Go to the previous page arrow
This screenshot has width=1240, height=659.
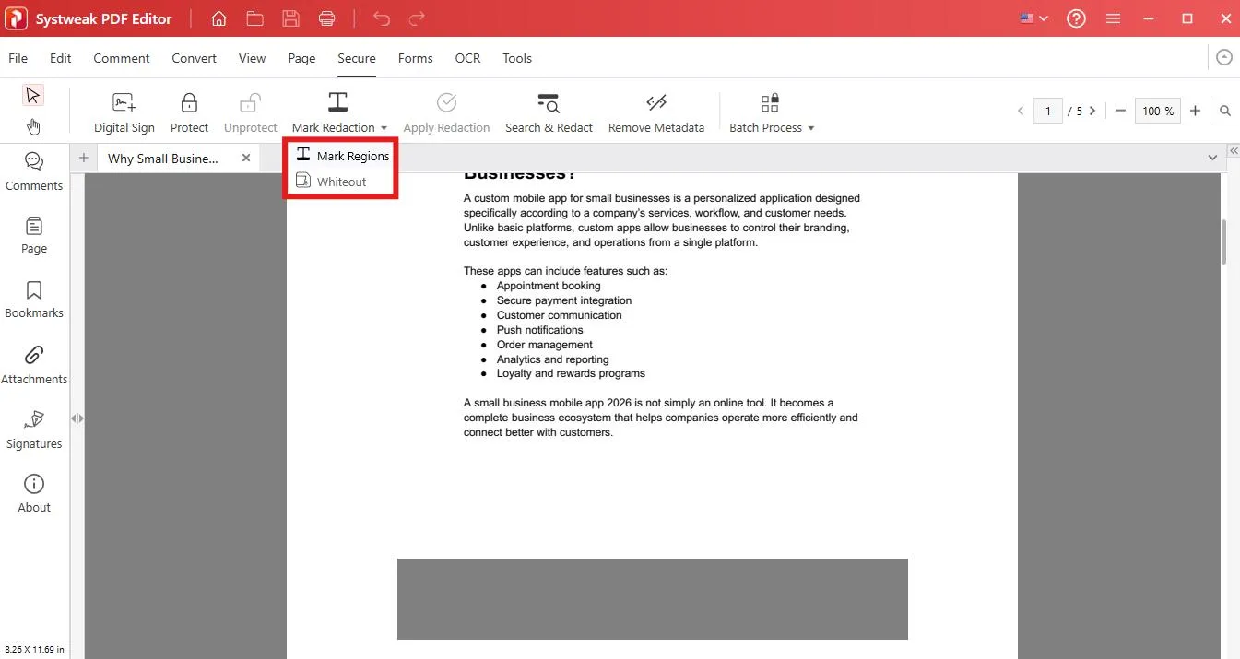click(x=1021, y=111)
